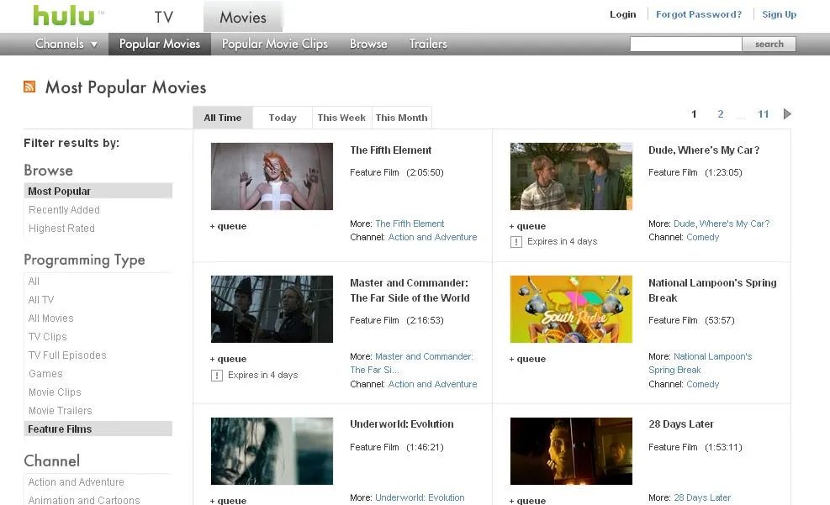Viewport: 830px width, 505px height.
Task: Click Forgot Password? link
Action: (699, 14)
